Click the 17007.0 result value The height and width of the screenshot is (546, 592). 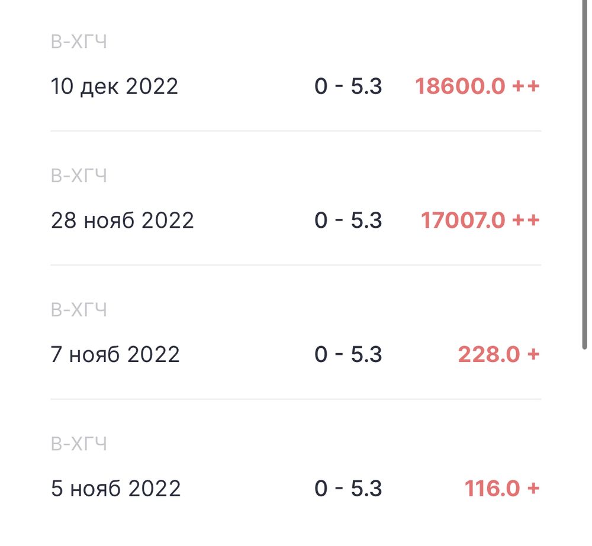tap(462, 221)
